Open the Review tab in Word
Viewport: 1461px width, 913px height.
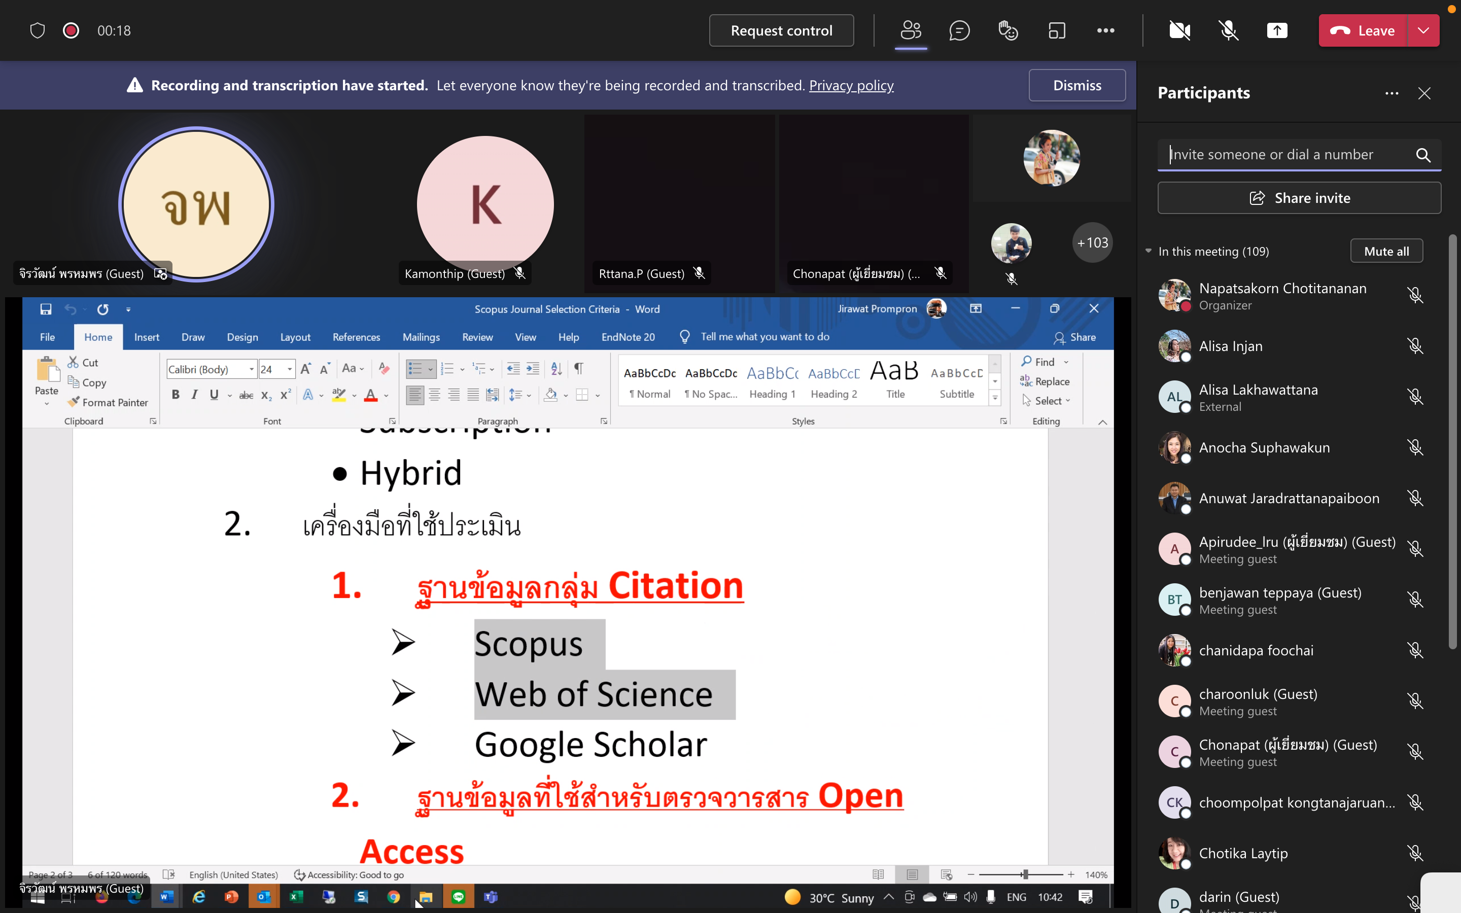click(x=477, y=337)
